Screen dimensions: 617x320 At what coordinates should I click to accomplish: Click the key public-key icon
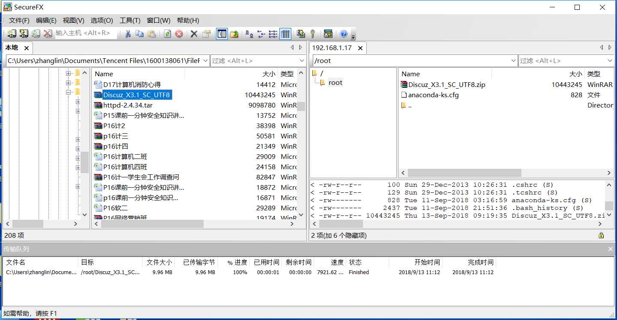pos(313,33)
